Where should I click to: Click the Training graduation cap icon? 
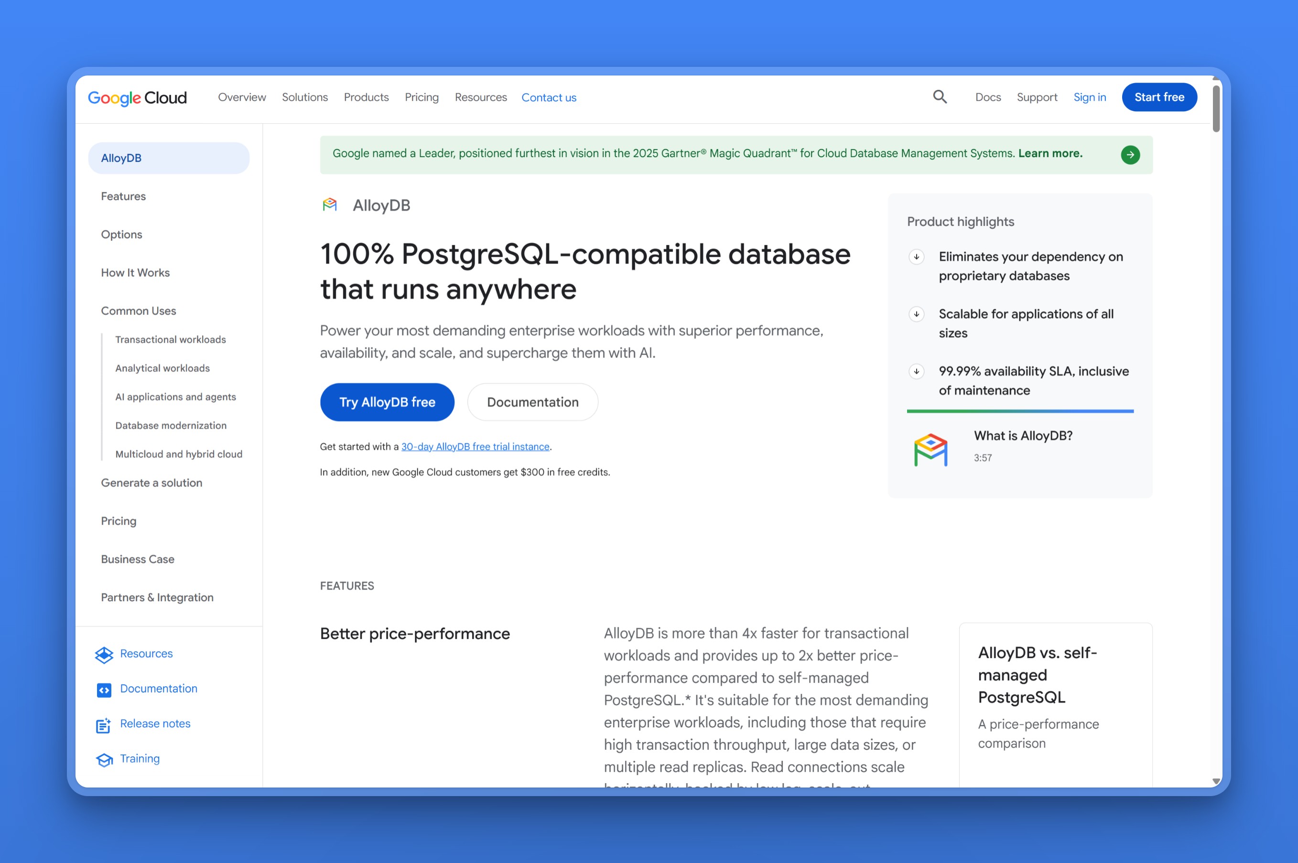(104, 759)
